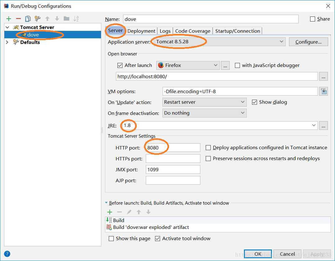The width and height of the screenshot is (335, 261).
Task: Enable Deploy applications configured in Tomcat instance
Action: tap(208, 148)
